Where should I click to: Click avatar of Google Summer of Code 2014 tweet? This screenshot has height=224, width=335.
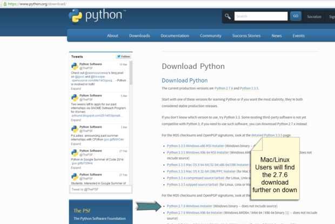75,153
